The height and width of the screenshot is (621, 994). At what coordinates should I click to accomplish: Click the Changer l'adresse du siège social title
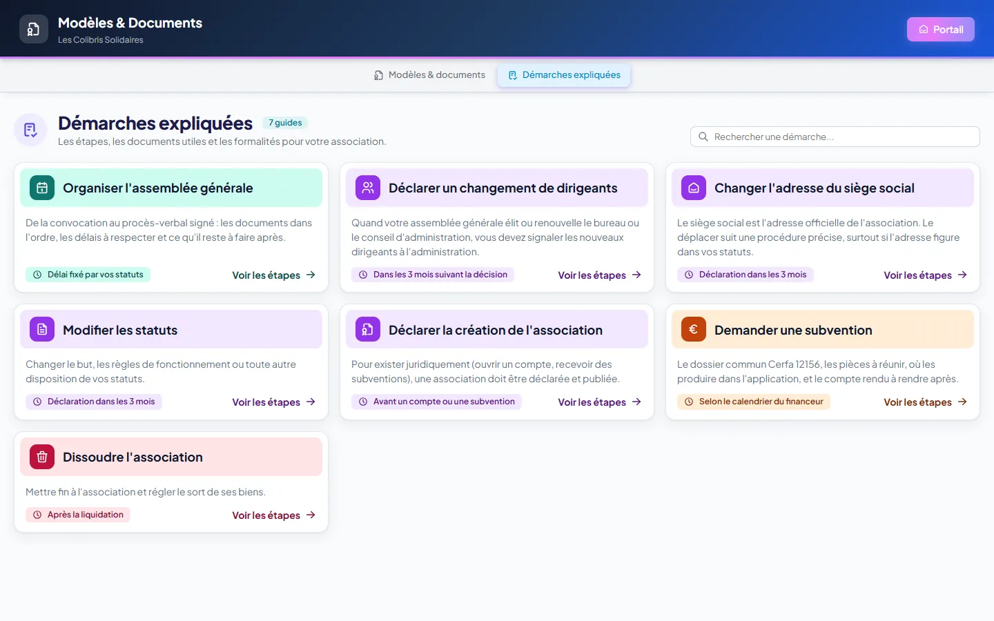(x=815, y=188)
